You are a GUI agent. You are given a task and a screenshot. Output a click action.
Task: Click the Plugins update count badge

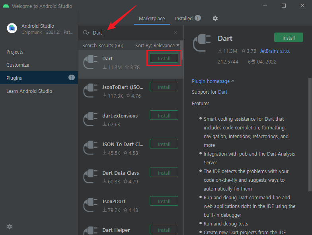click(72, 78)
